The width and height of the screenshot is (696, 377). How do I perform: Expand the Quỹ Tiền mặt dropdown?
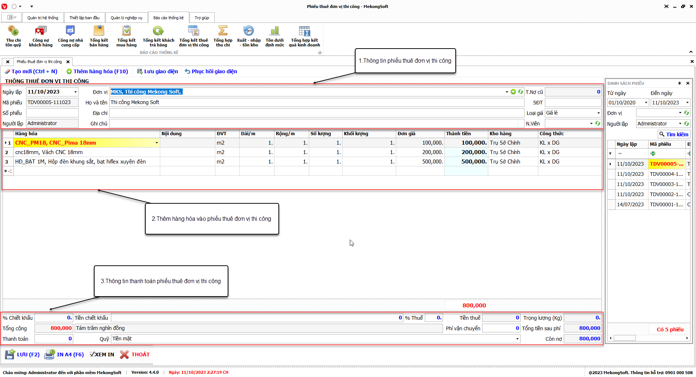pos(517,339)
